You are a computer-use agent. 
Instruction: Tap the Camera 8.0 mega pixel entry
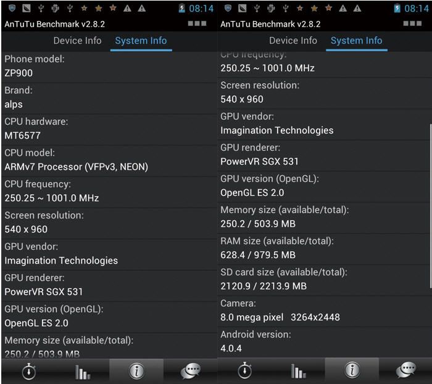pyautogui.click(x=325, y=311)
